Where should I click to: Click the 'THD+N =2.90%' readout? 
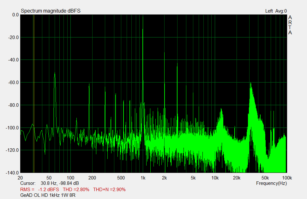point(109,190)
